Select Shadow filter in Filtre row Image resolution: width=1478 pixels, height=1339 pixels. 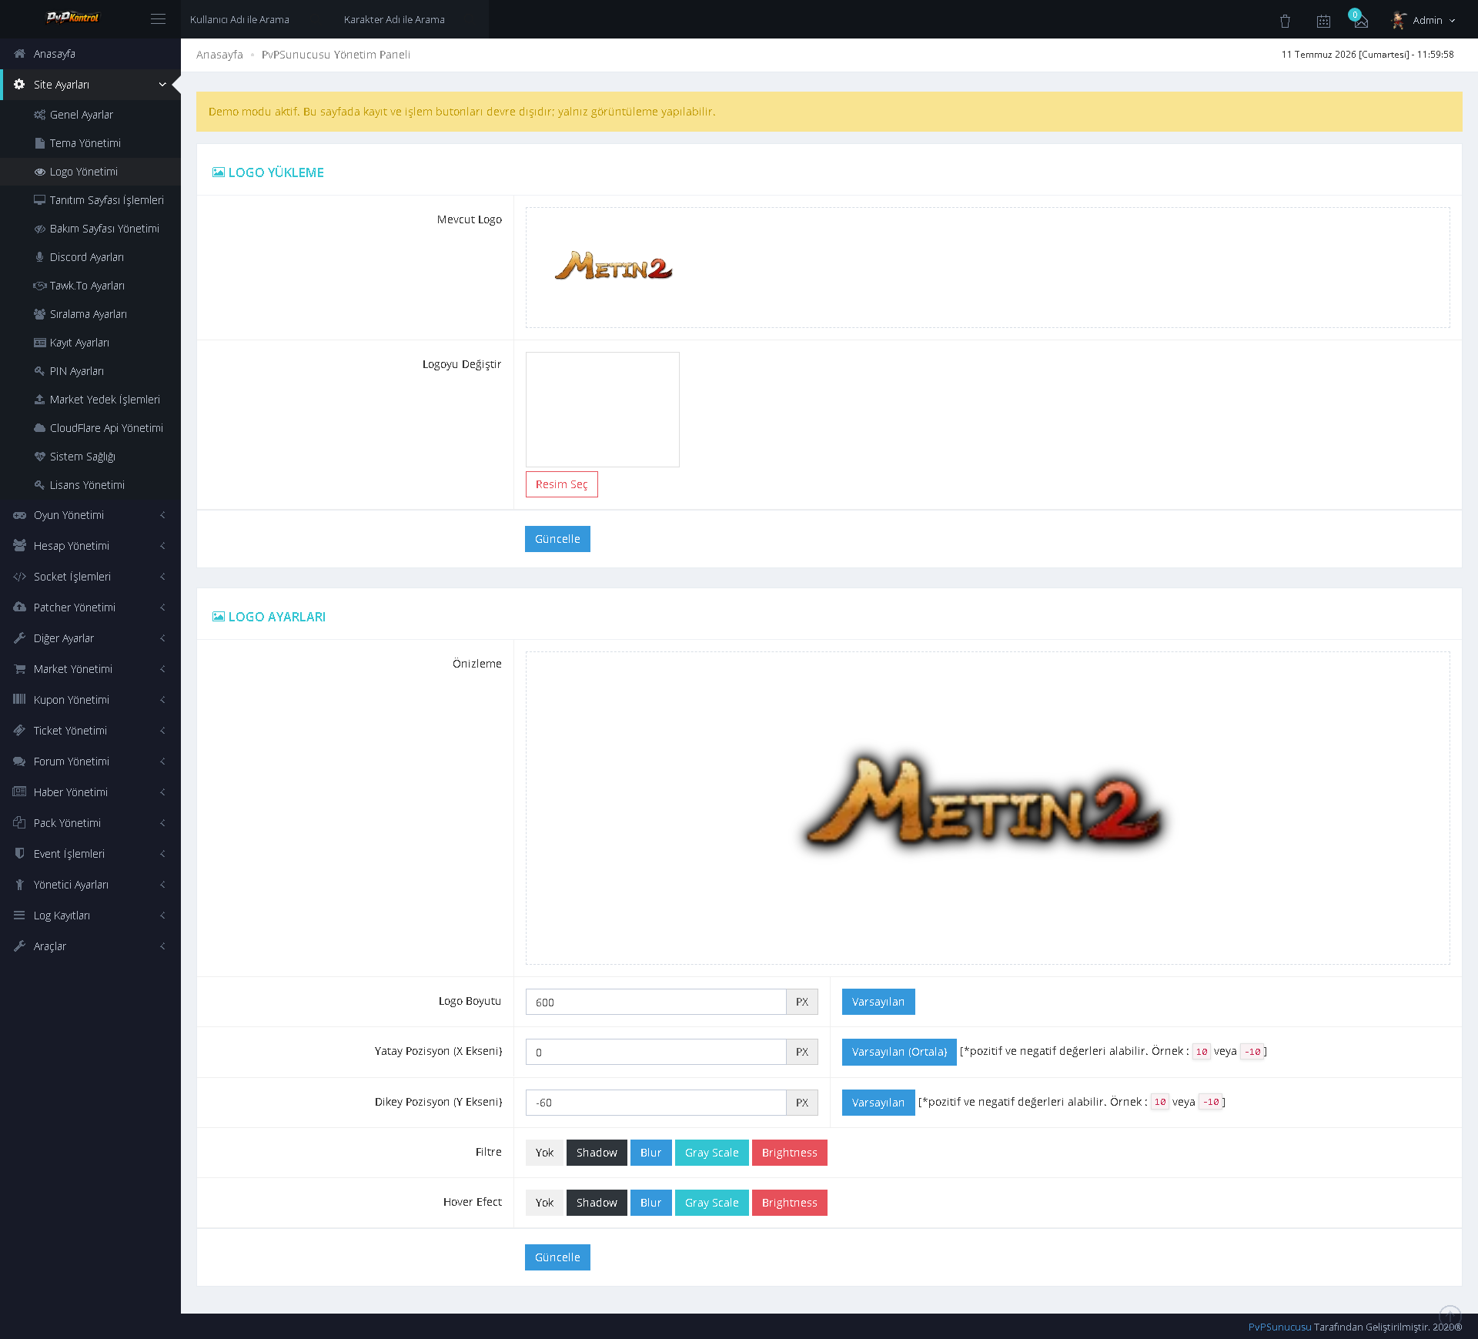coord(597,1153)
